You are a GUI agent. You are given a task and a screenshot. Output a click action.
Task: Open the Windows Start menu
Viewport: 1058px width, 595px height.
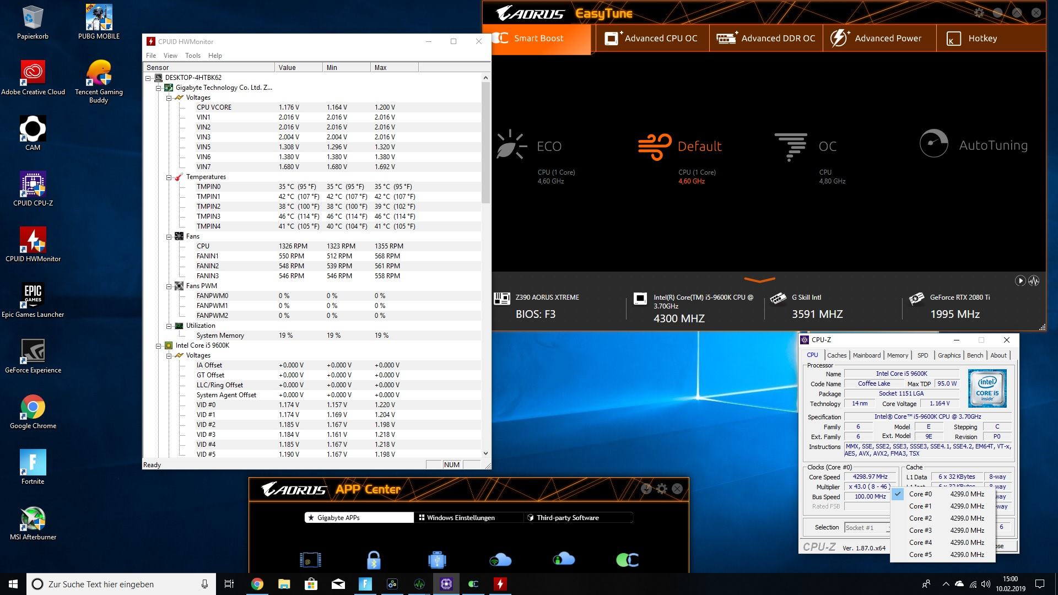(13, 584)
